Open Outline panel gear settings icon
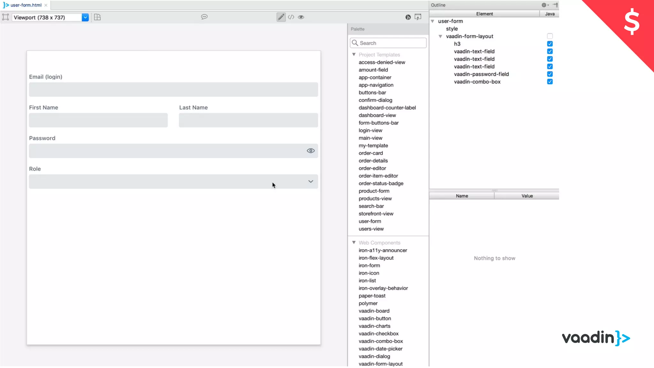The width and height of the screenshot is (654, 368). point(544,5)
